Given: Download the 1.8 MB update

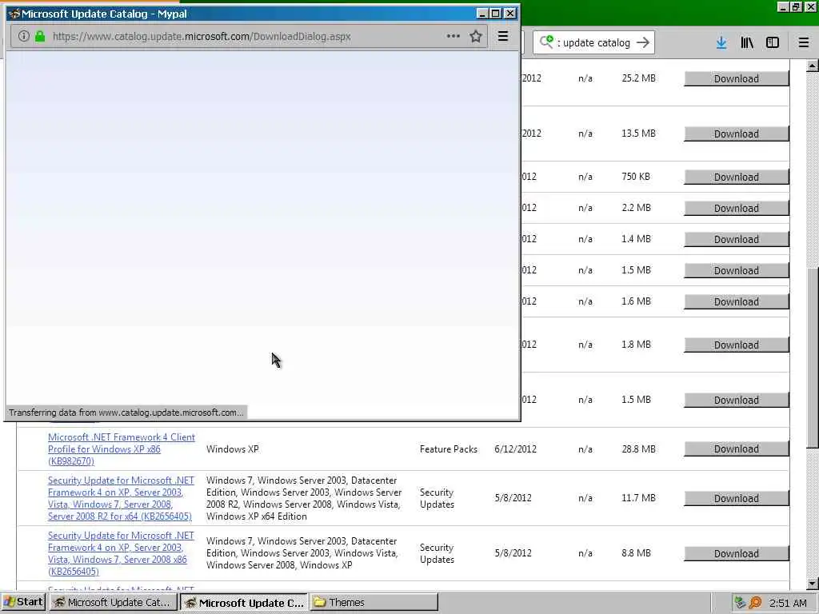Looking at the screenshot, I should pos(736,345).
